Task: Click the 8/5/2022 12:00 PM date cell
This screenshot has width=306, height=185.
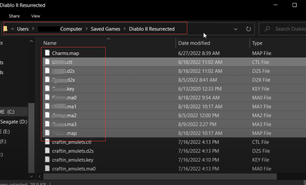Action: click(x=198, y=116)
